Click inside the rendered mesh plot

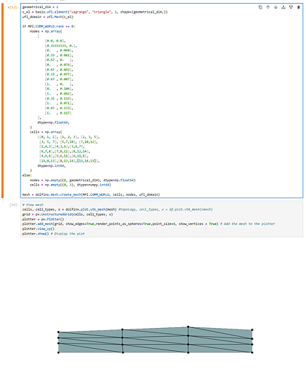[155, 340]
